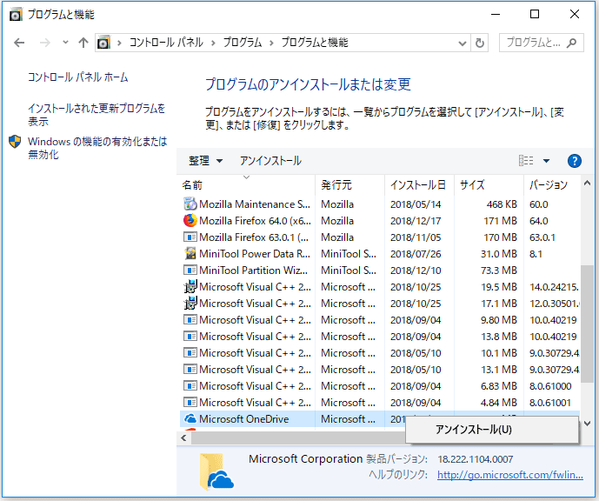This screenshot has height=501, width=599.
Task: Expand the address bar history dropdown
Action: pos(463,43)
